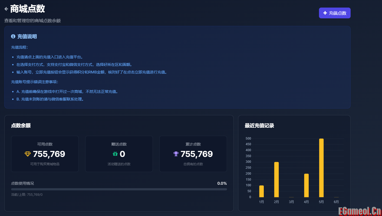Click the info icon beside 充值说明

13,36
